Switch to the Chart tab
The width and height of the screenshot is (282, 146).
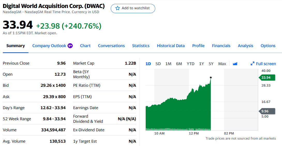pyautogui.click(x=85, y=46)
